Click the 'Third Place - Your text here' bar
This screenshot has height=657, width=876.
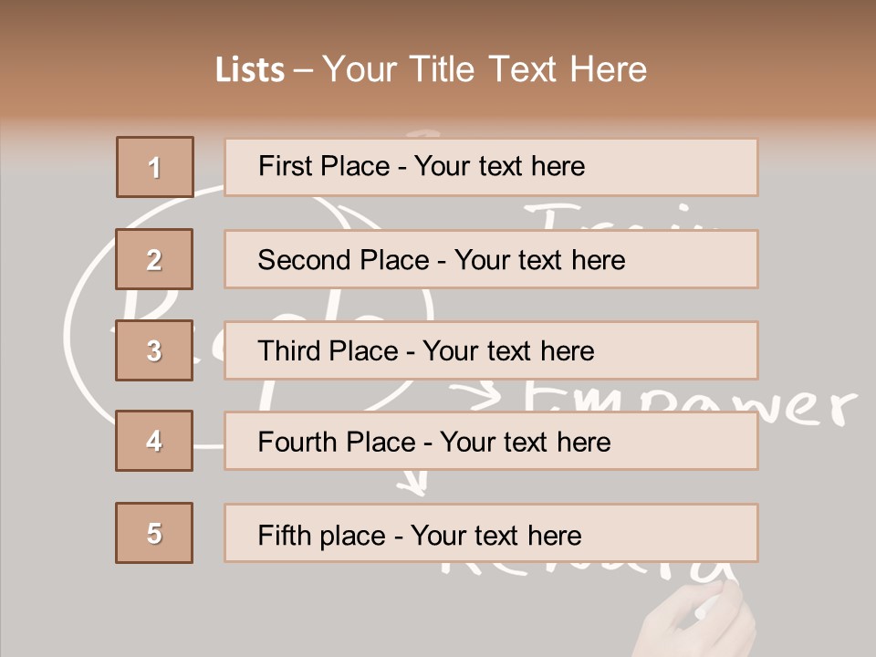[491, 350]
